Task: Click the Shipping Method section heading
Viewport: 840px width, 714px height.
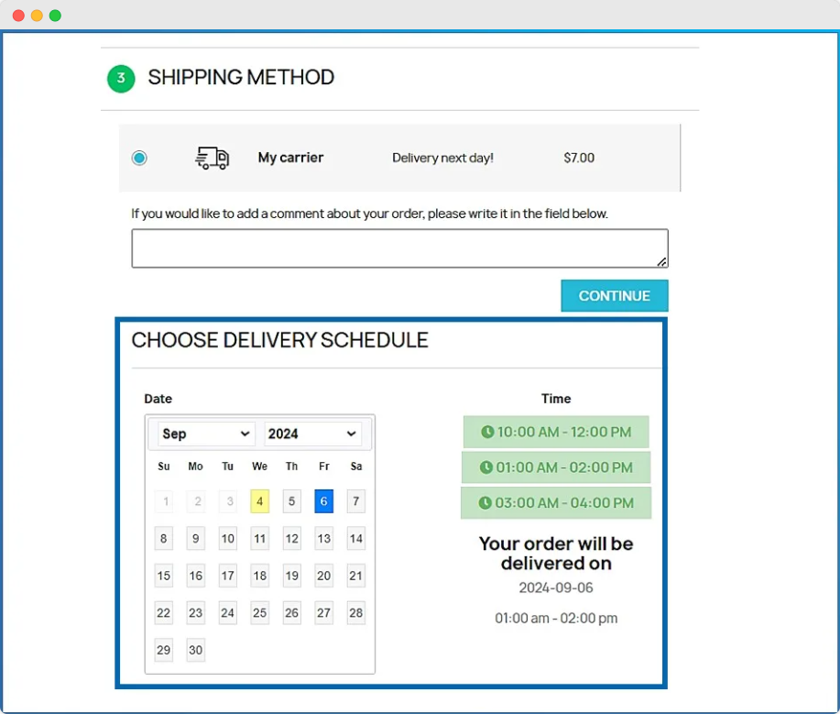Action: [241, 78]
